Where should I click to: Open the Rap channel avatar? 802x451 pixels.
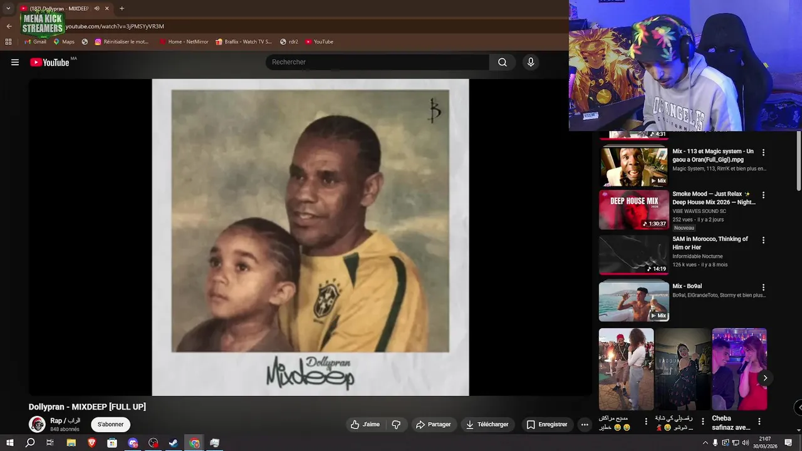[x=37, y=424]
